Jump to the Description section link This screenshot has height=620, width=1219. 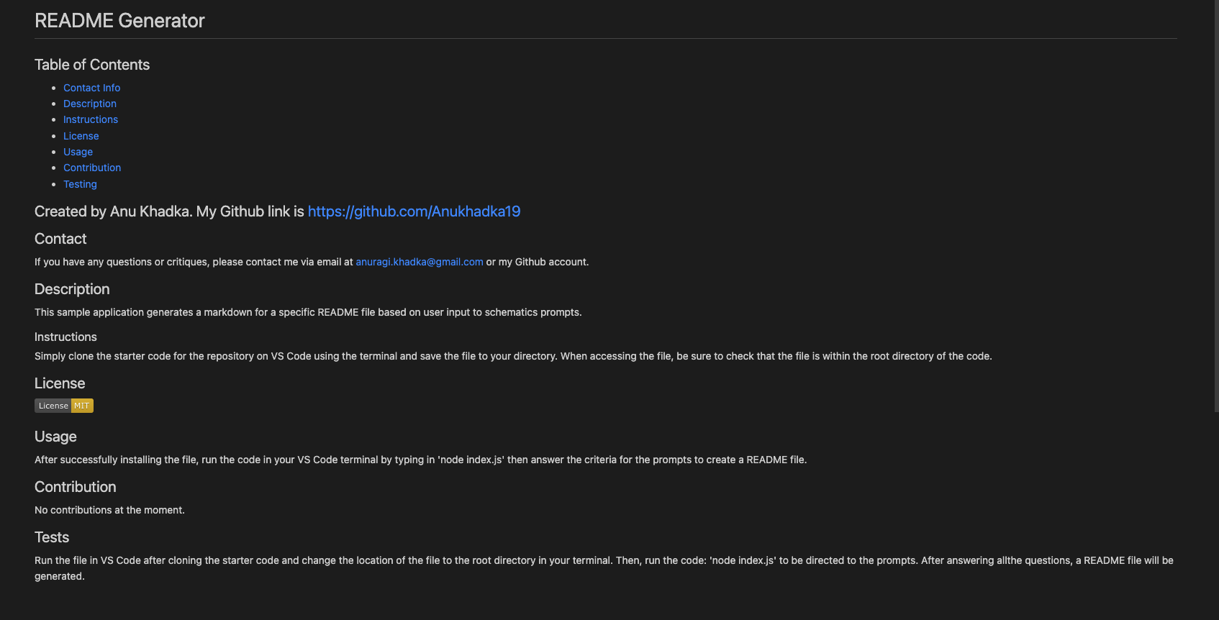click(90, 104)
